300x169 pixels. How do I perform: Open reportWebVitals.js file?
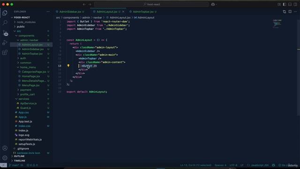[x=30, y=139]
